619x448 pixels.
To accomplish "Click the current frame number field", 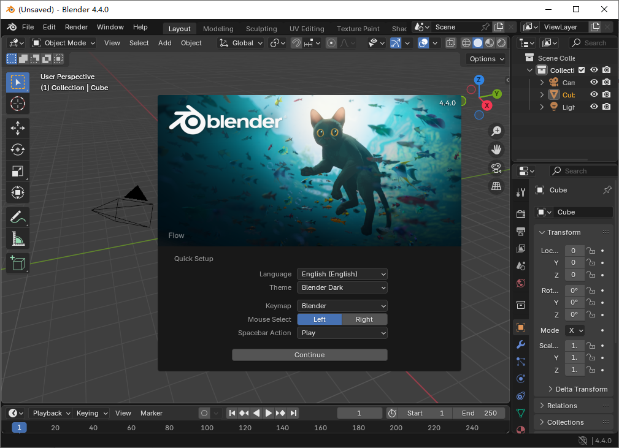I will [359, 413].
